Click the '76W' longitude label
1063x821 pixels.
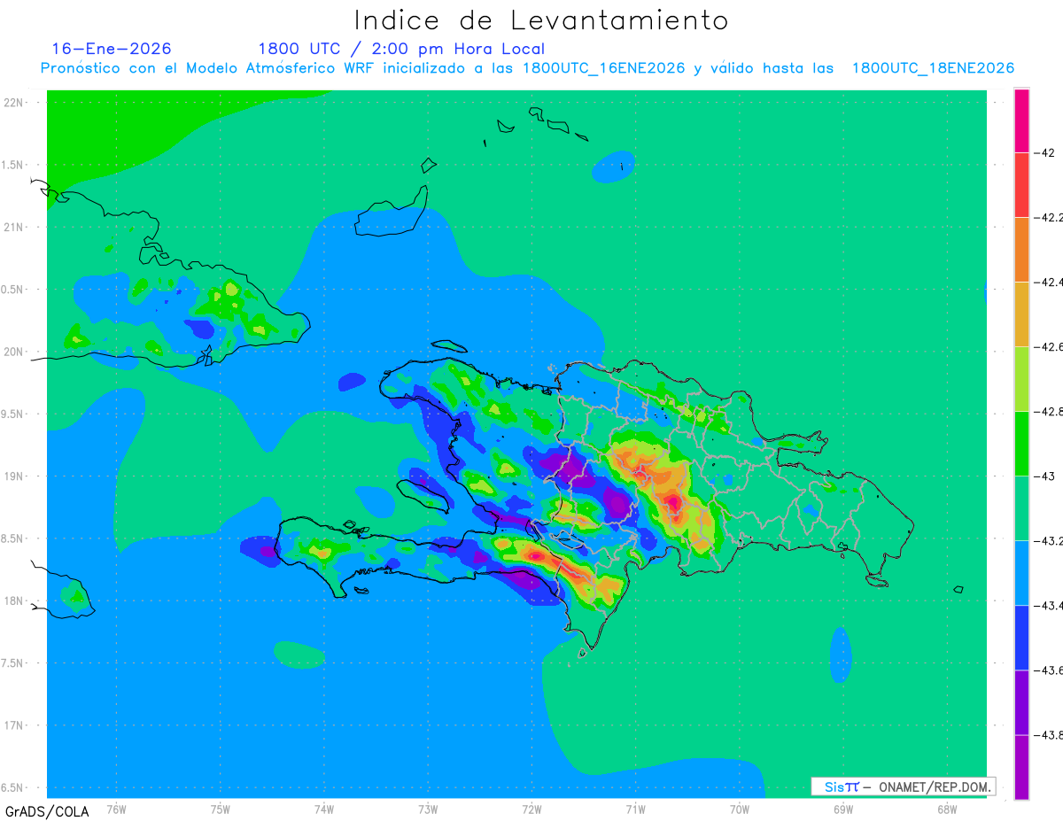[x=116, y=809]
